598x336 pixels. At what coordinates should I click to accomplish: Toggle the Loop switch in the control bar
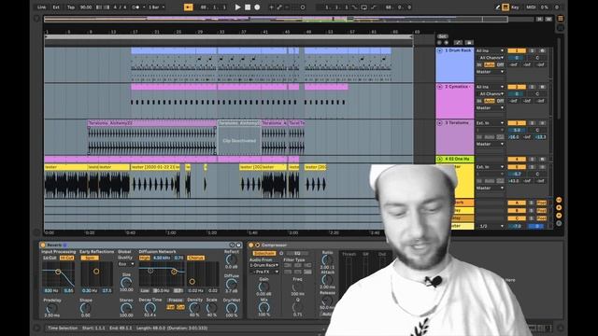click(363, 7)
